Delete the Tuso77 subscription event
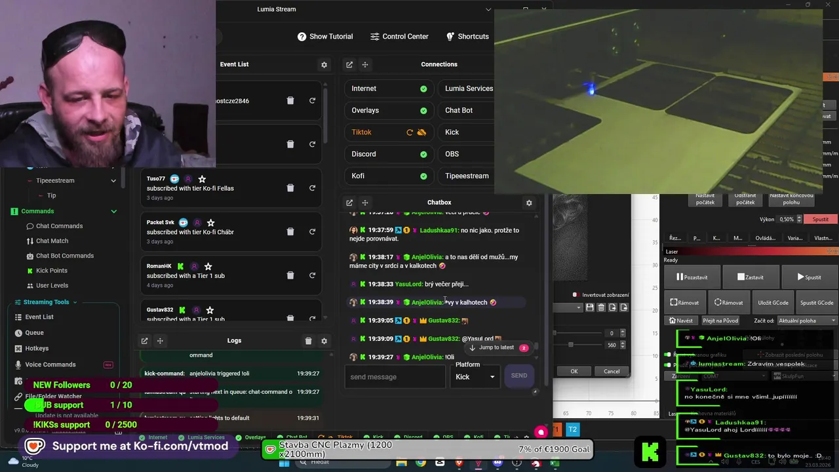Viewport: 839px width, 472px height. (x=290, y=187)
